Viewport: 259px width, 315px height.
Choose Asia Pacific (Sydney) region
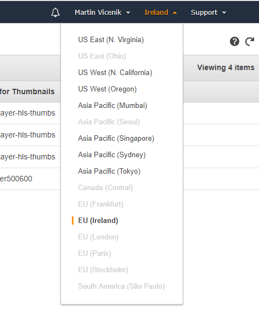112,155
